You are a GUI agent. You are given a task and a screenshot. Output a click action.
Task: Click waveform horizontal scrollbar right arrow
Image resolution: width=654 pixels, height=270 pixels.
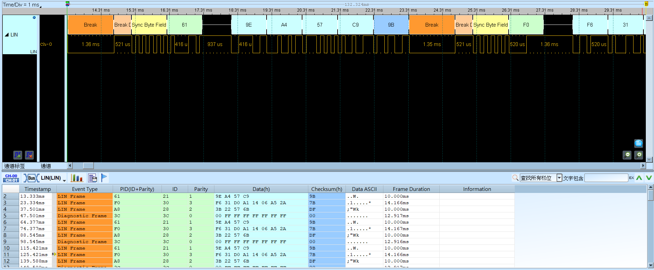point(643,166)
